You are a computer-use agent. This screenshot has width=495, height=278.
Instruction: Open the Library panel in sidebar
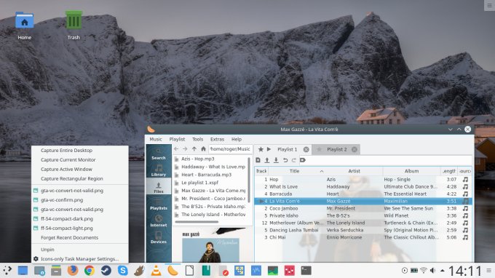click(159, 170)
